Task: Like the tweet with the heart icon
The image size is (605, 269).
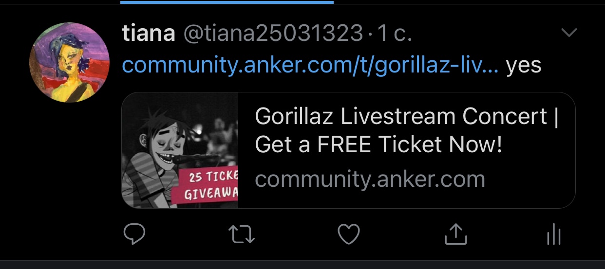Action: 349,235
